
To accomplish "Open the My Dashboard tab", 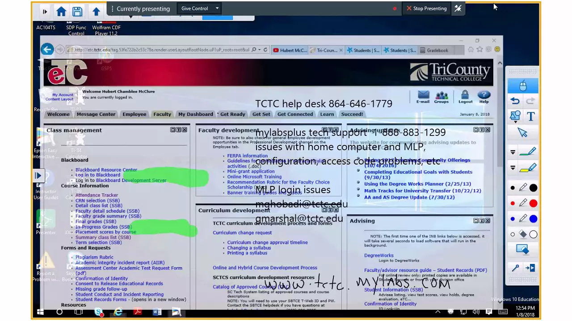I will tap(195, 114).
